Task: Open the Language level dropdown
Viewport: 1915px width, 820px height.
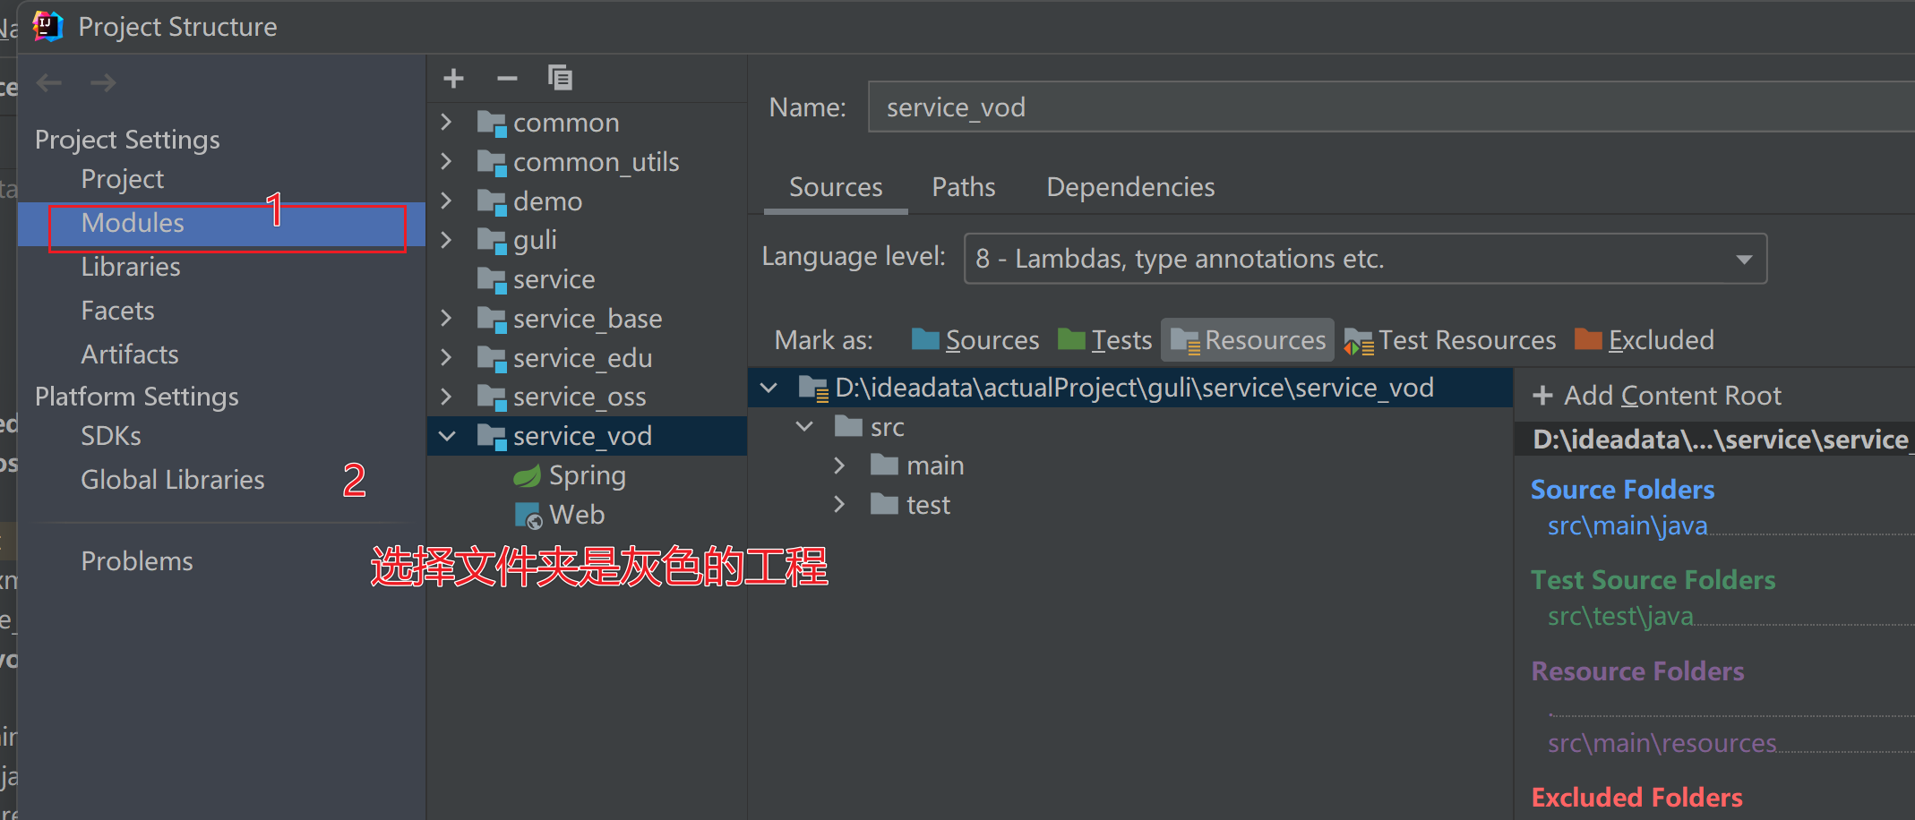Action: coord(1743,259)
